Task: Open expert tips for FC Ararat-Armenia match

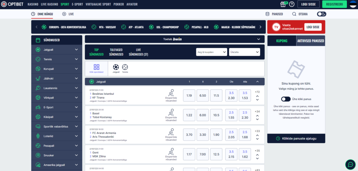Action: coord(171,135)
